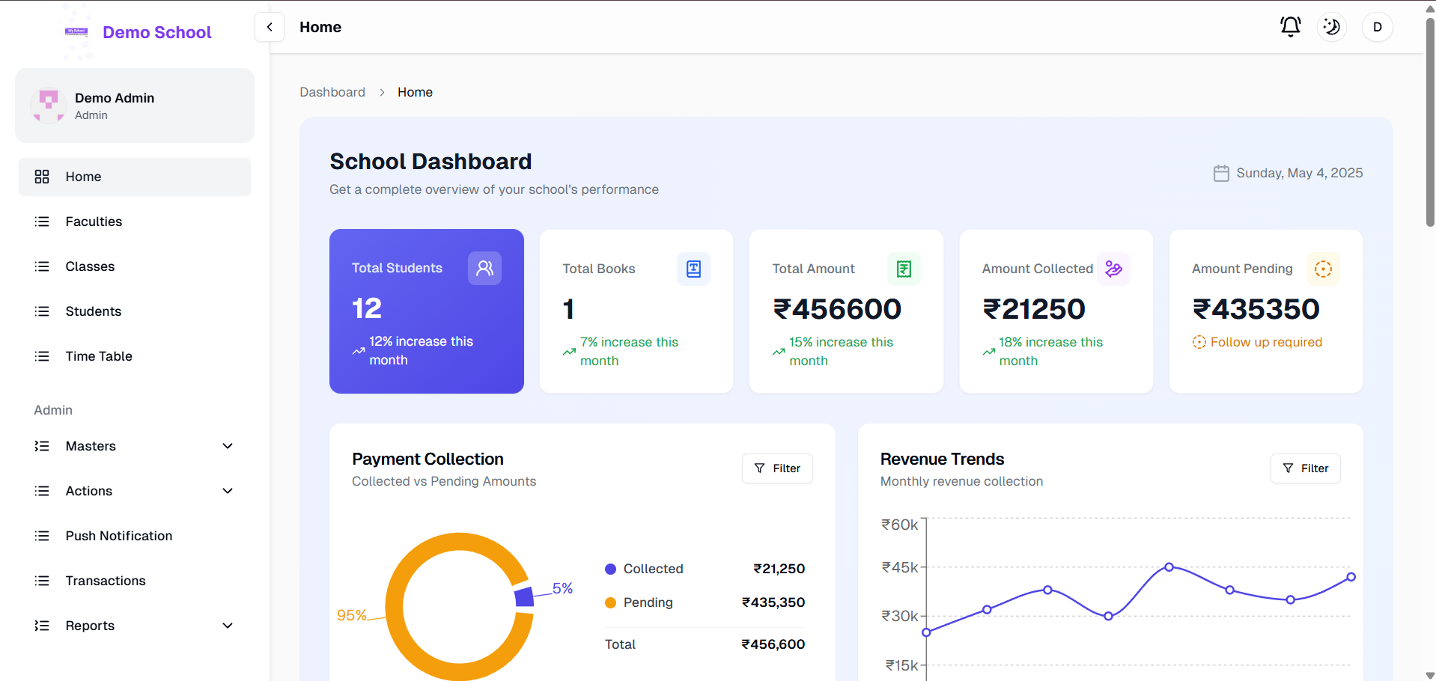Click the School Dashboard heading
This screenshot has width=1436, height=681.
431,162
